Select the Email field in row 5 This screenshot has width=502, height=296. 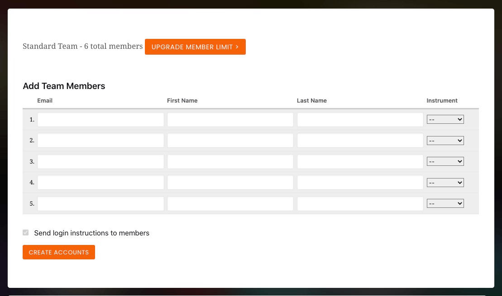[x=100, y=203]
